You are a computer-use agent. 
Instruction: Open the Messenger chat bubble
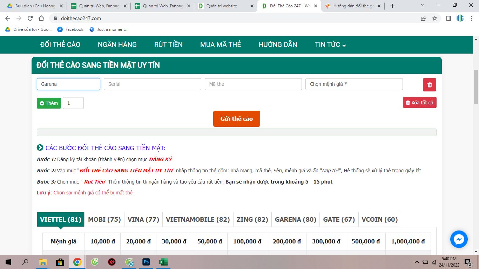tap(459, 239)
